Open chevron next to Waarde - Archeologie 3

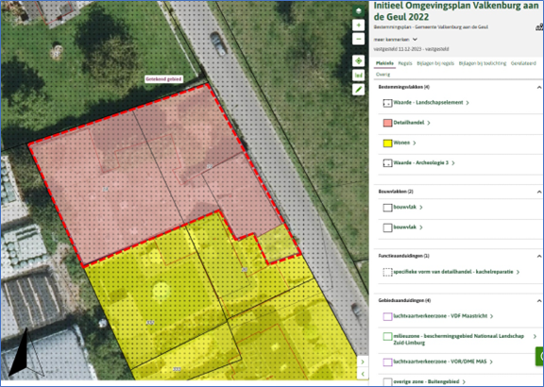coord(453,163)
